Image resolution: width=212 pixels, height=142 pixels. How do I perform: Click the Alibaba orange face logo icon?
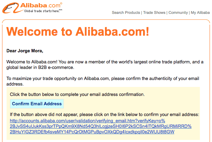click(12, 8)
